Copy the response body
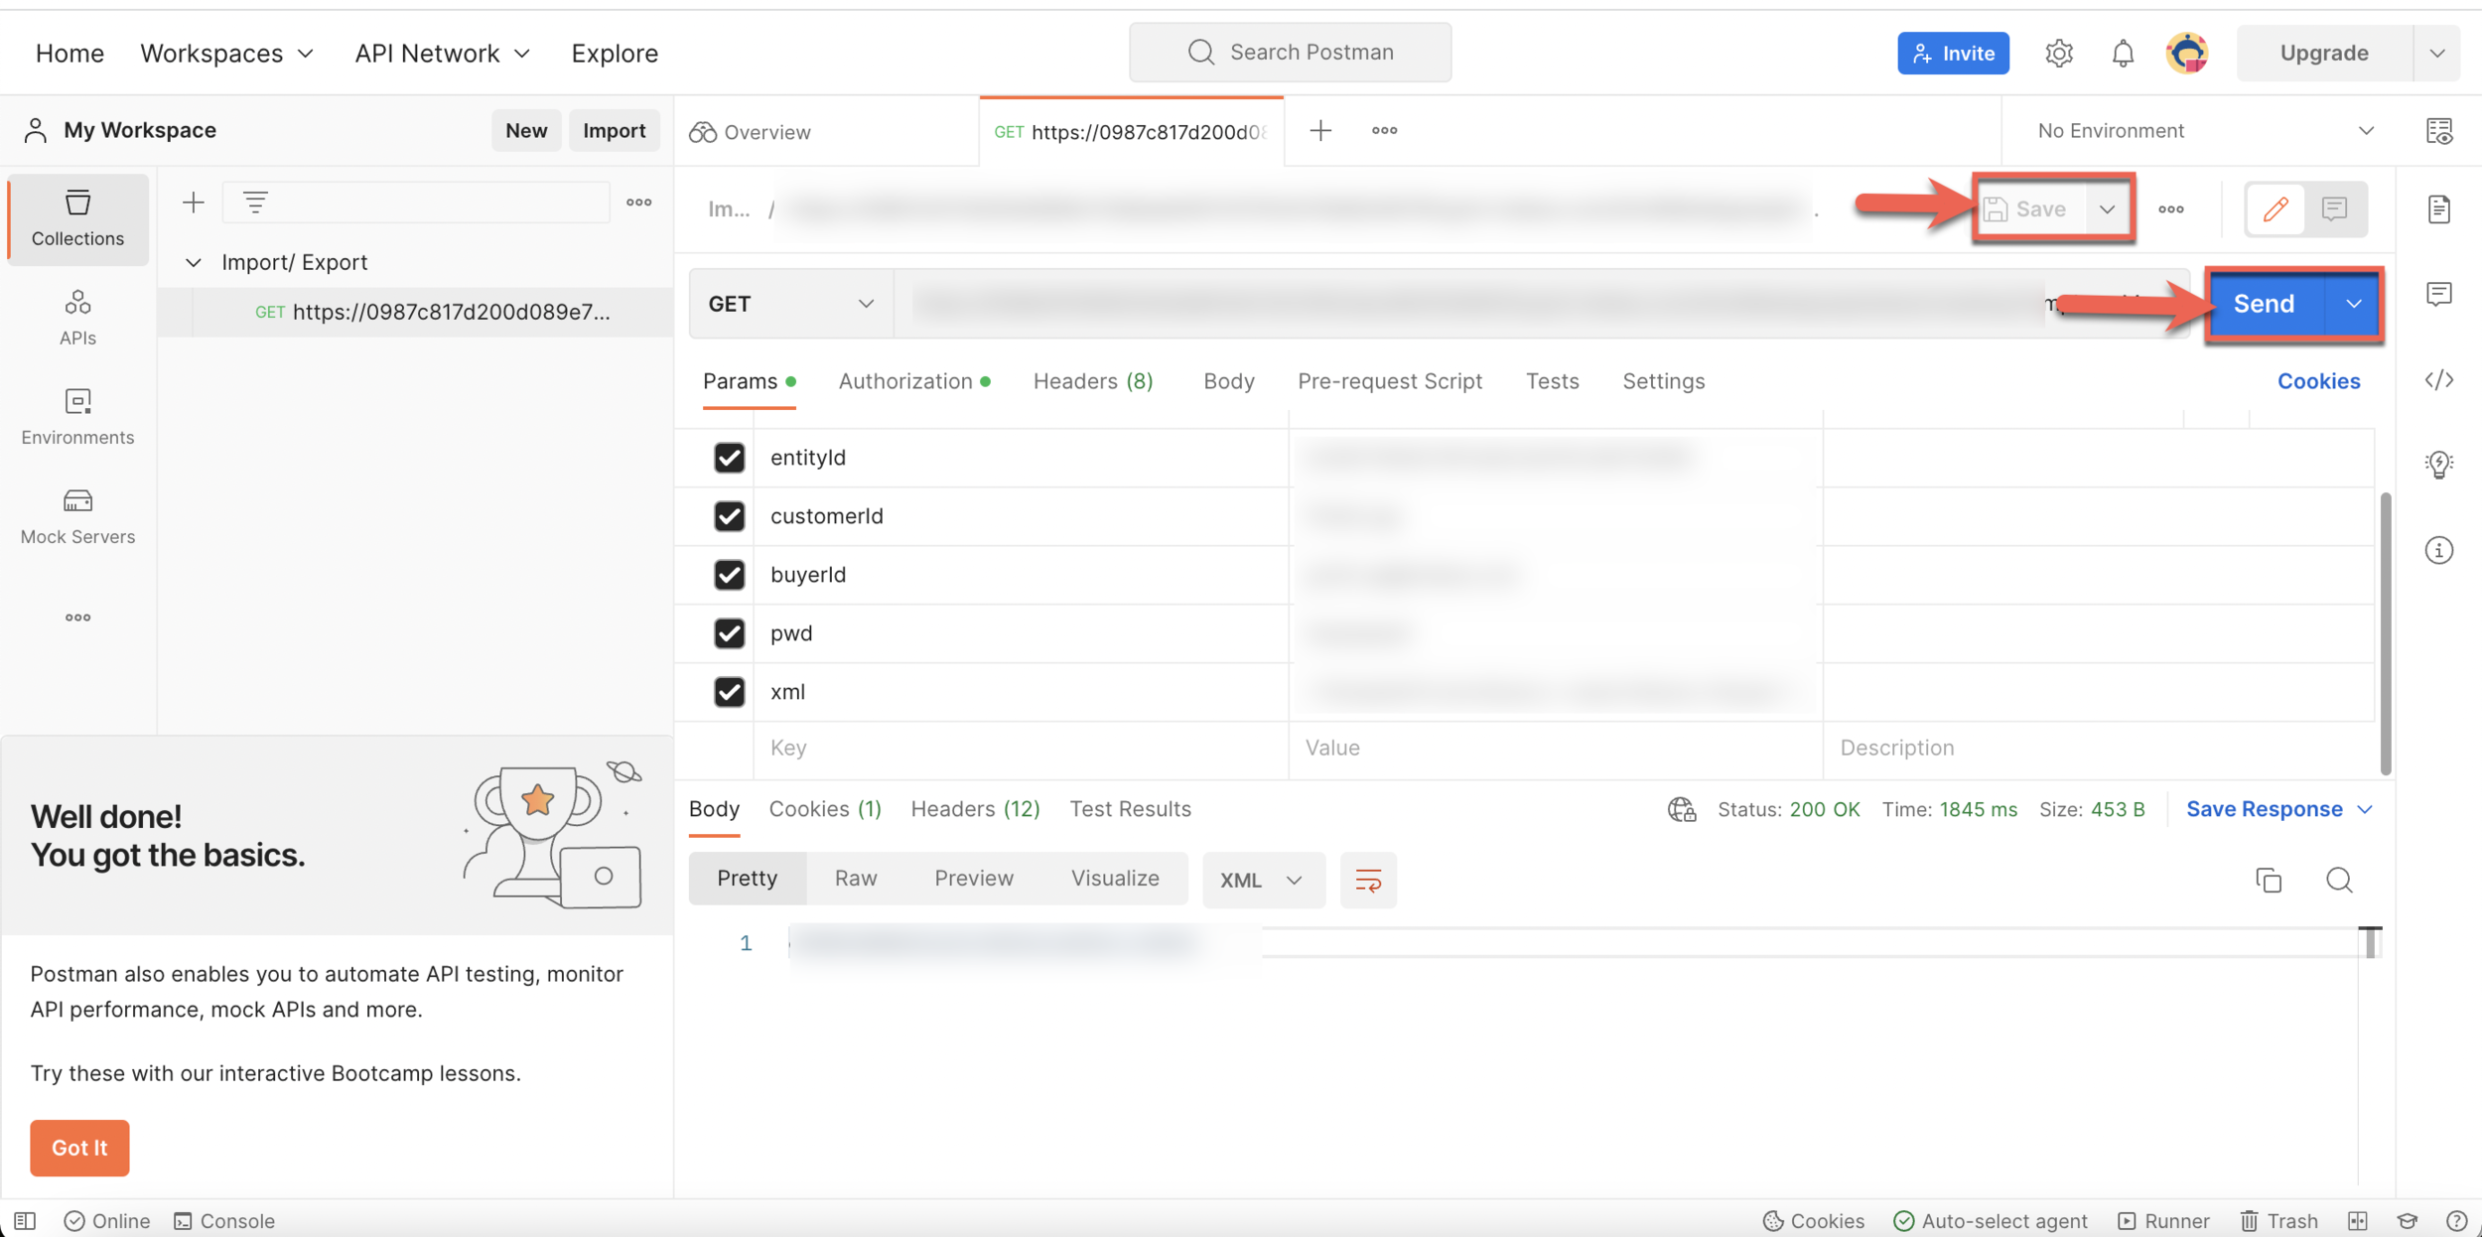Viewport: 2482px width, 1237px height. [x=2269, y=880]
